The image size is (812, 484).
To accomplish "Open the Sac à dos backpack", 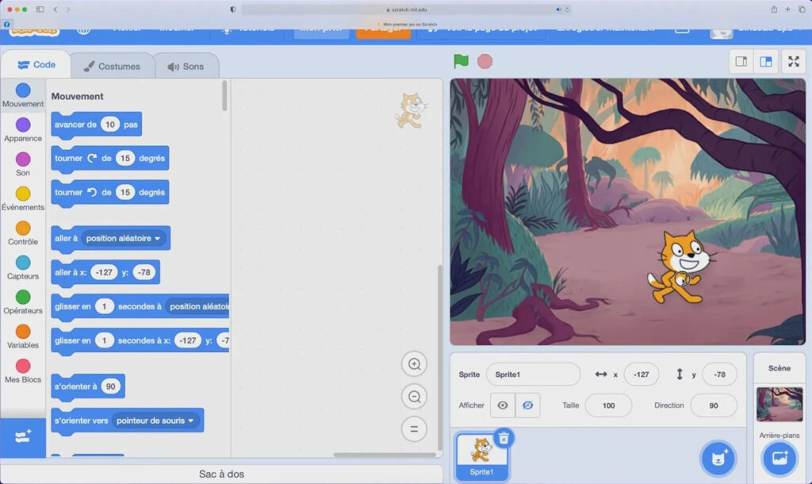I will [221, 473].
